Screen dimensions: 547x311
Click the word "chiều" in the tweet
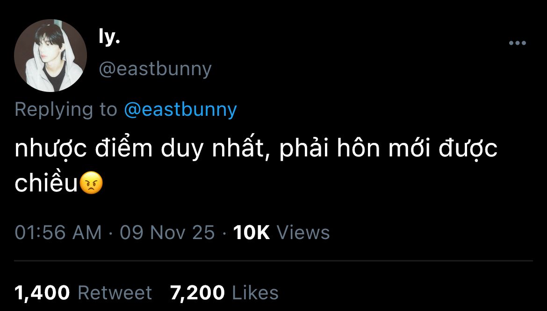click(45, 184)
